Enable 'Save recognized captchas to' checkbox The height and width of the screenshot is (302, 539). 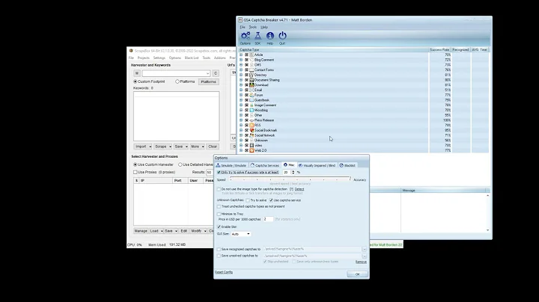pyautogui.click(x=219, y=249)
